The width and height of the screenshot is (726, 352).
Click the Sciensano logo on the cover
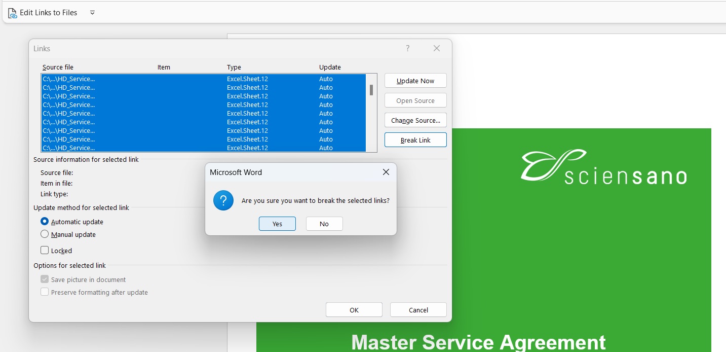603,167
